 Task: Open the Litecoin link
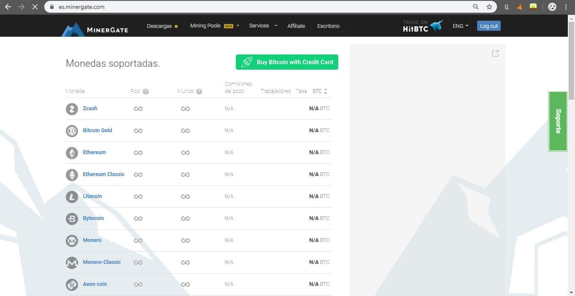pos(92,196)
